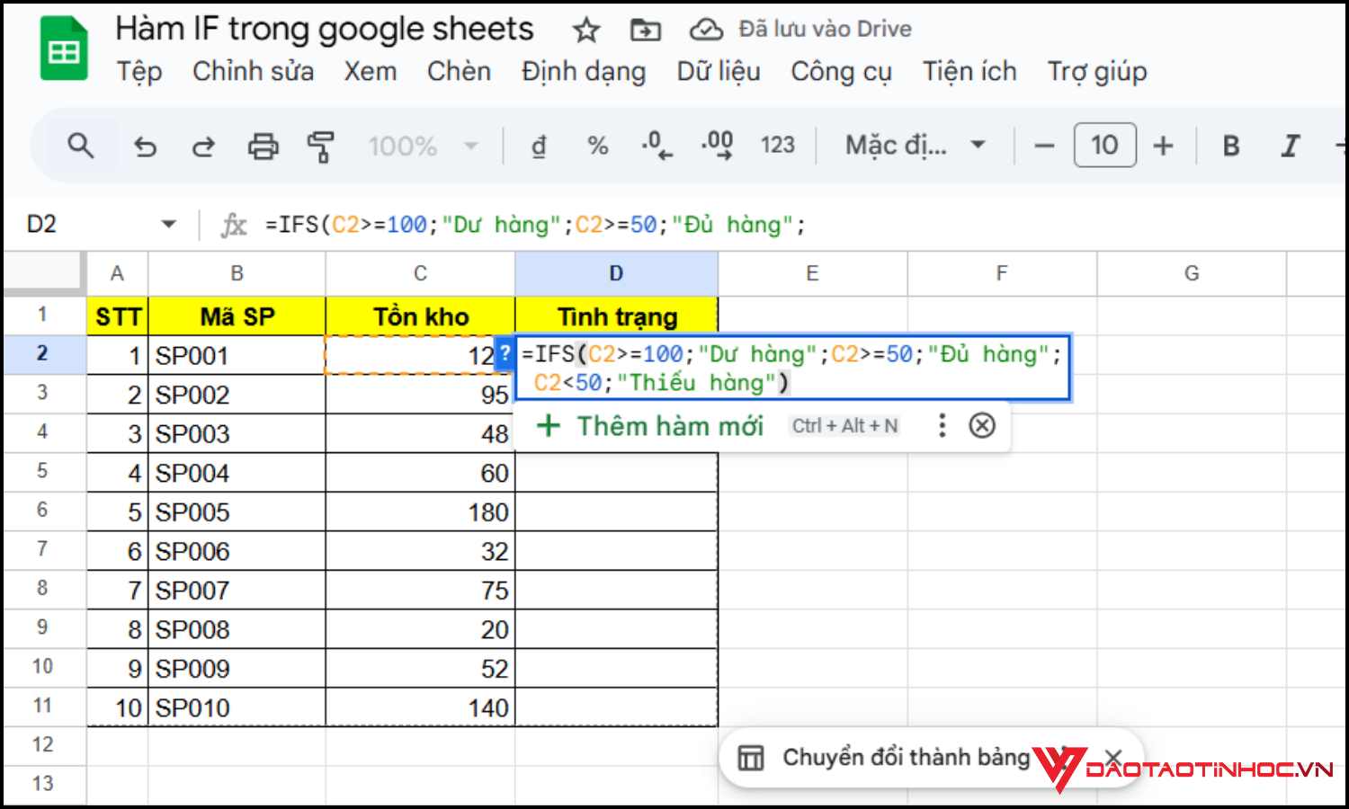Click the table icon in convert suggestion
Screen dimensions: 1349x809
[751, 759]
